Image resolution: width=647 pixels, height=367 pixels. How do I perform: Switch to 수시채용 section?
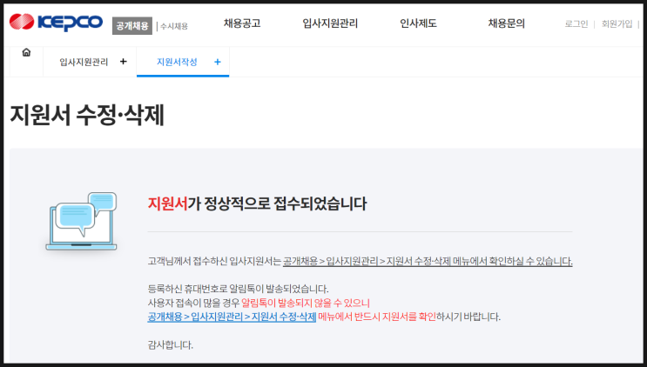point(173,26)
